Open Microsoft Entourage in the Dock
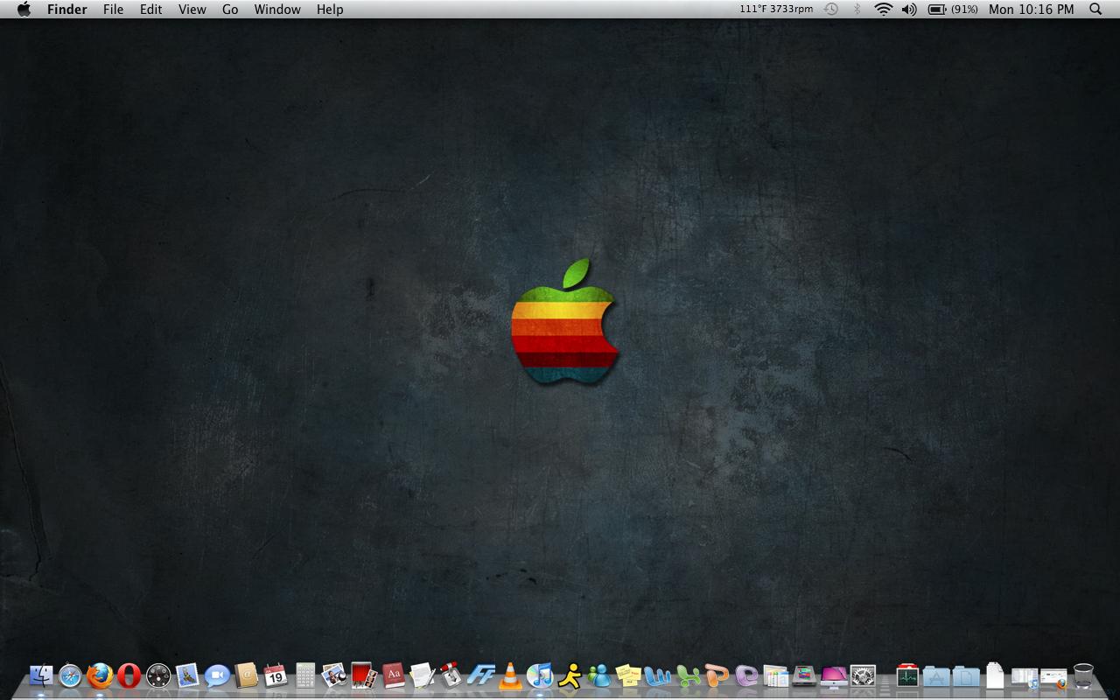 [746, 675]
